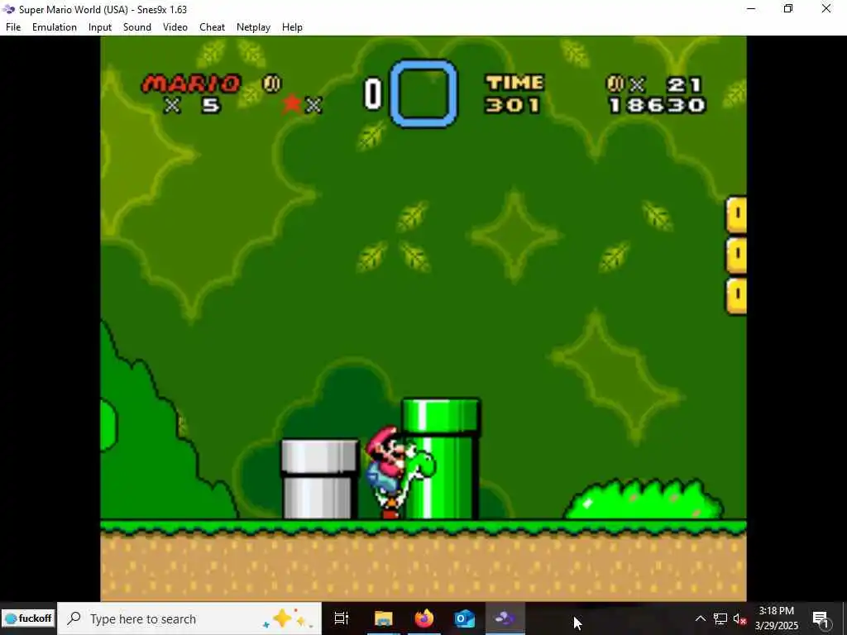Screen dimensions: 847x635
Task: Click the lives count x 5
Action: [192, 105]
